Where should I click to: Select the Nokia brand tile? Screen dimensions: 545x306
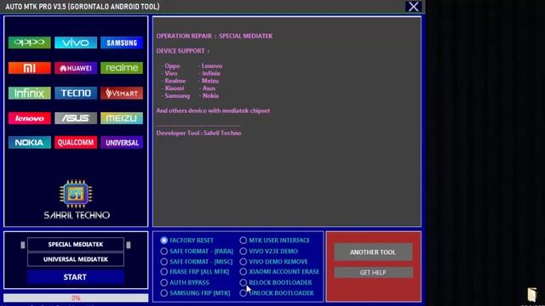coord(30,143)
